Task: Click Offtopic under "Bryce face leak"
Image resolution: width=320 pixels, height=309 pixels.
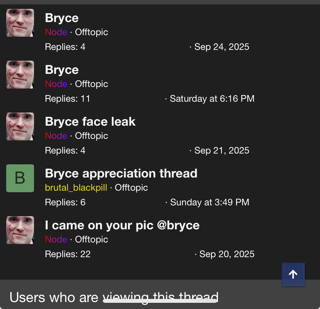Action: (92, 136)
